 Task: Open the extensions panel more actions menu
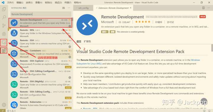[69, 8]
